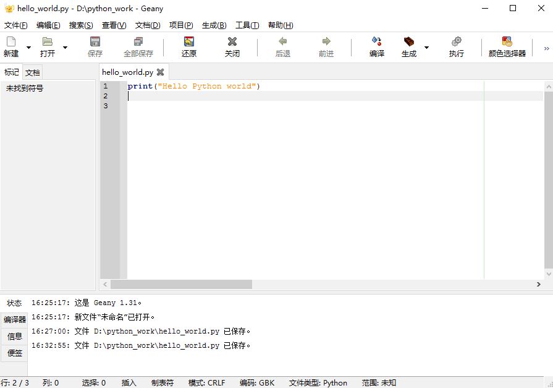Click the '插入' status bar entry
Viewport: 553px width, 388px height.
point(129,383)
